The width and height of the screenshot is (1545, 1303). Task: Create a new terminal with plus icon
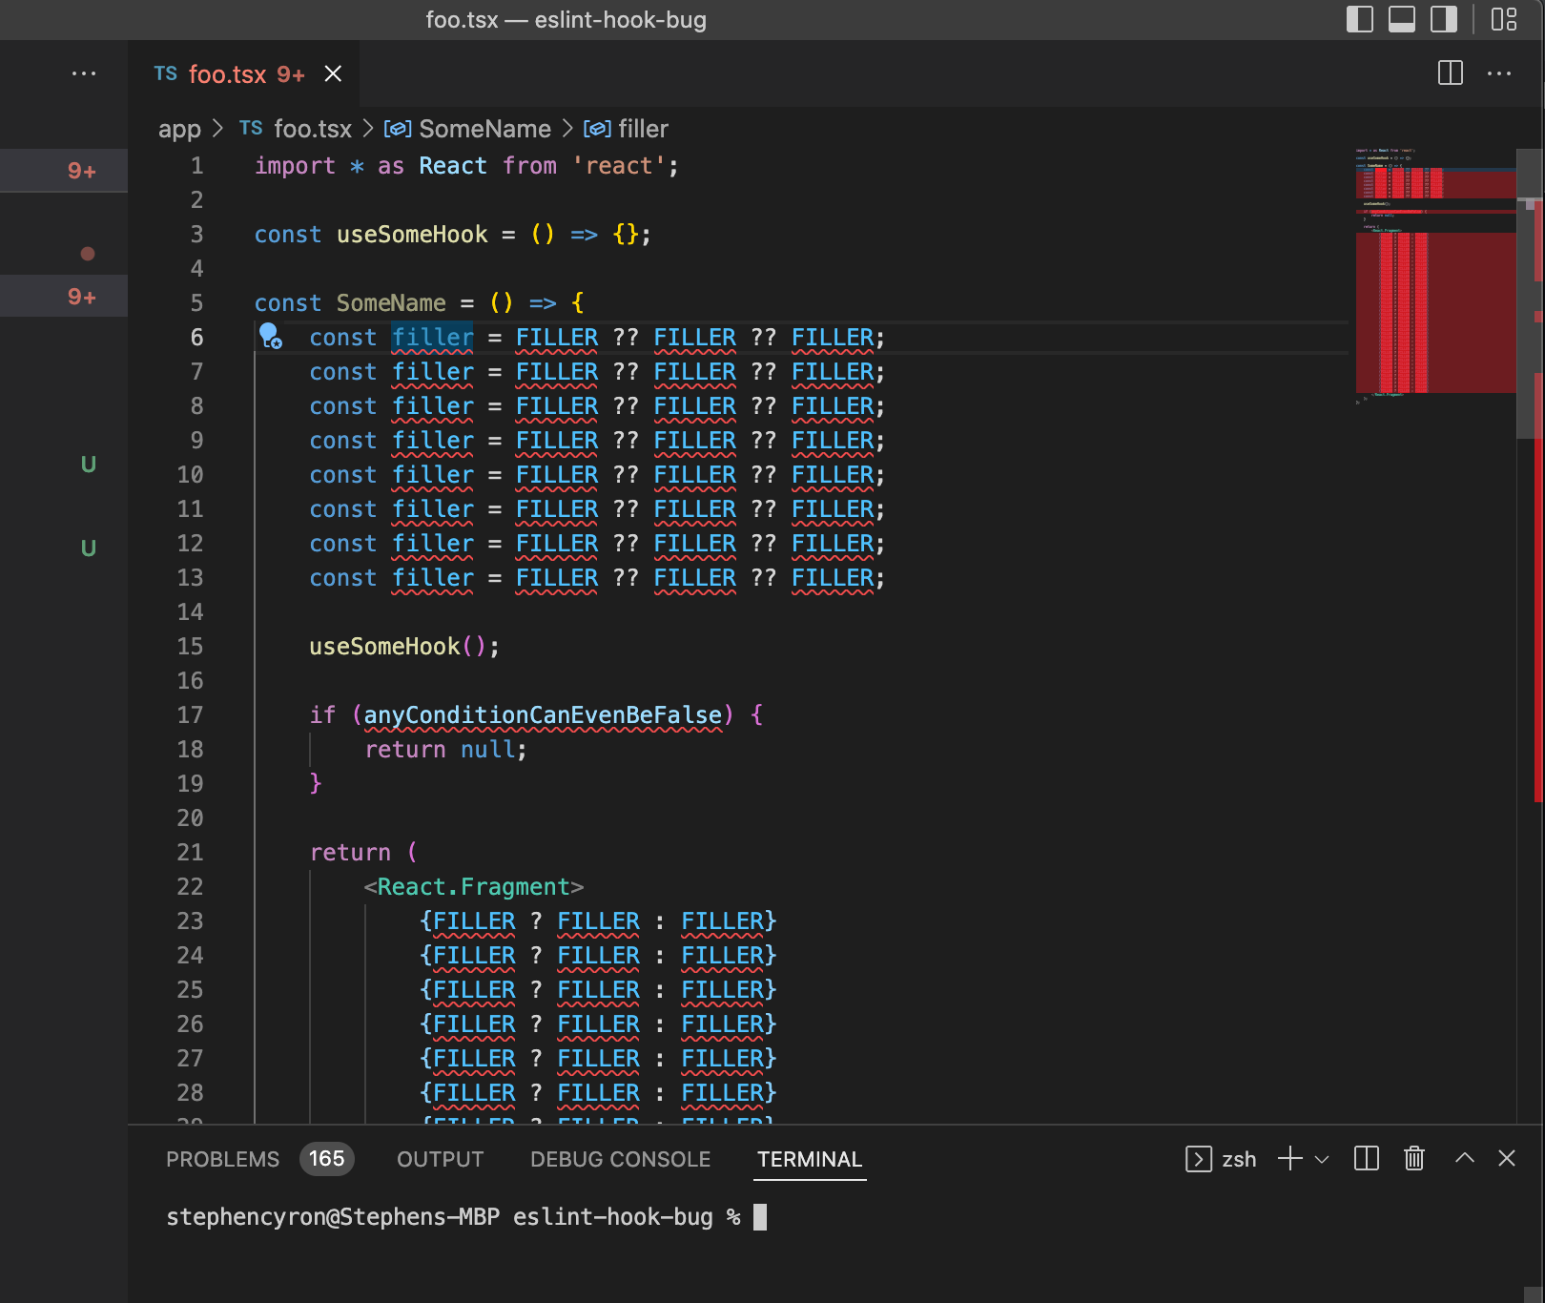[x=1289, y=1158]
